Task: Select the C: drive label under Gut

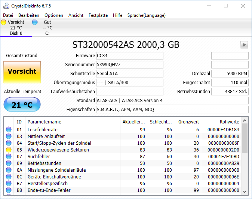Action: (47, 33)
